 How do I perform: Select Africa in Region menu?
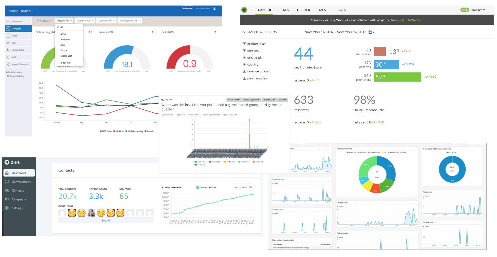coord(69,34)
